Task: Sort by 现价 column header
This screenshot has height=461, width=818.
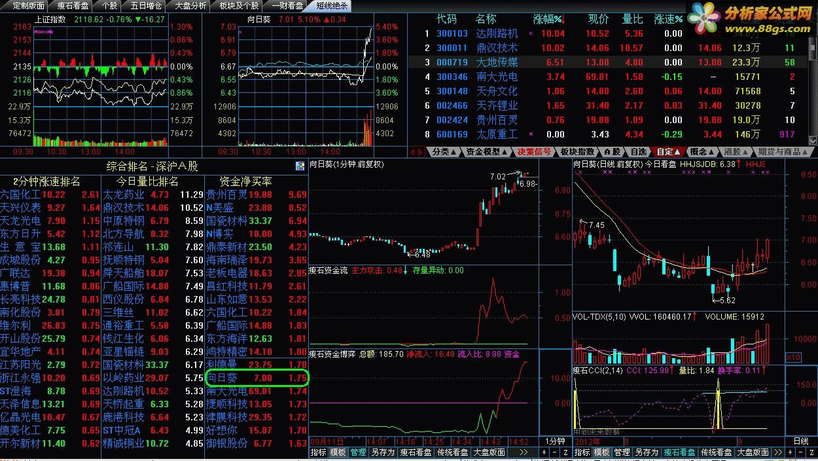Action: (x=598, y=19)
